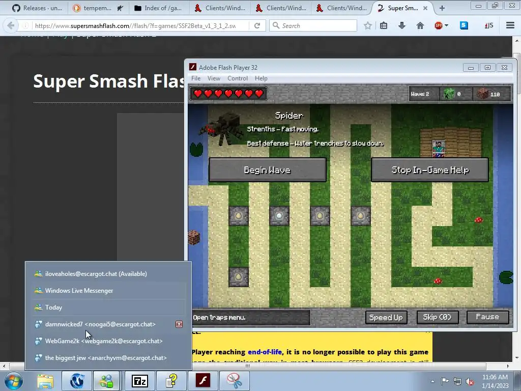This screenshot has height=391, width=521.
Task: Click the hearts health bar
Action: point(228,94)
